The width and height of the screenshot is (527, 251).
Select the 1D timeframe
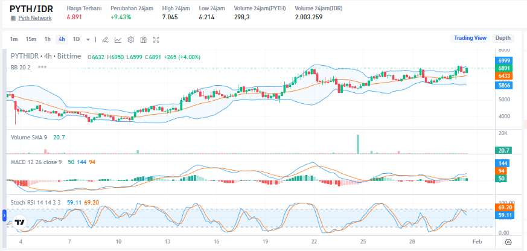(76, 39)
